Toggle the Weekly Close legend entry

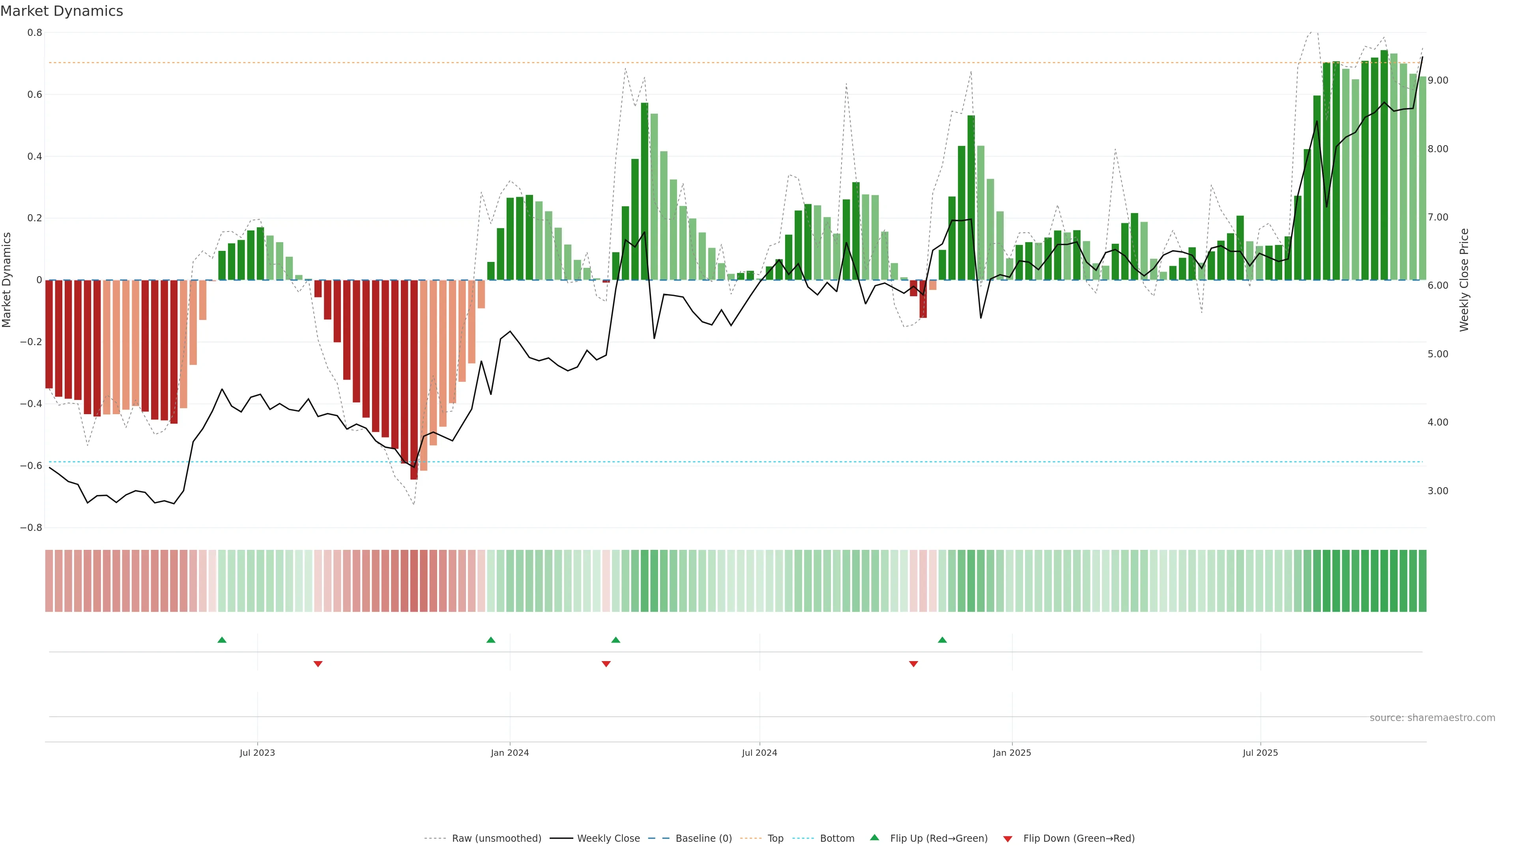coord(608,839)
